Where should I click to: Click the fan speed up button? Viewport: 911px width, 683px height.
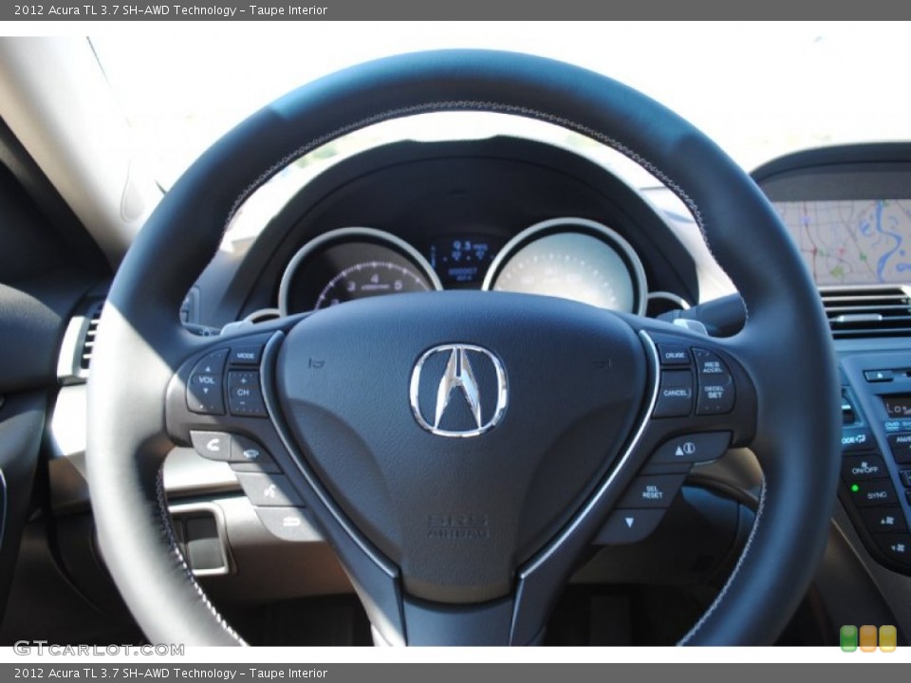click(884, 519)
